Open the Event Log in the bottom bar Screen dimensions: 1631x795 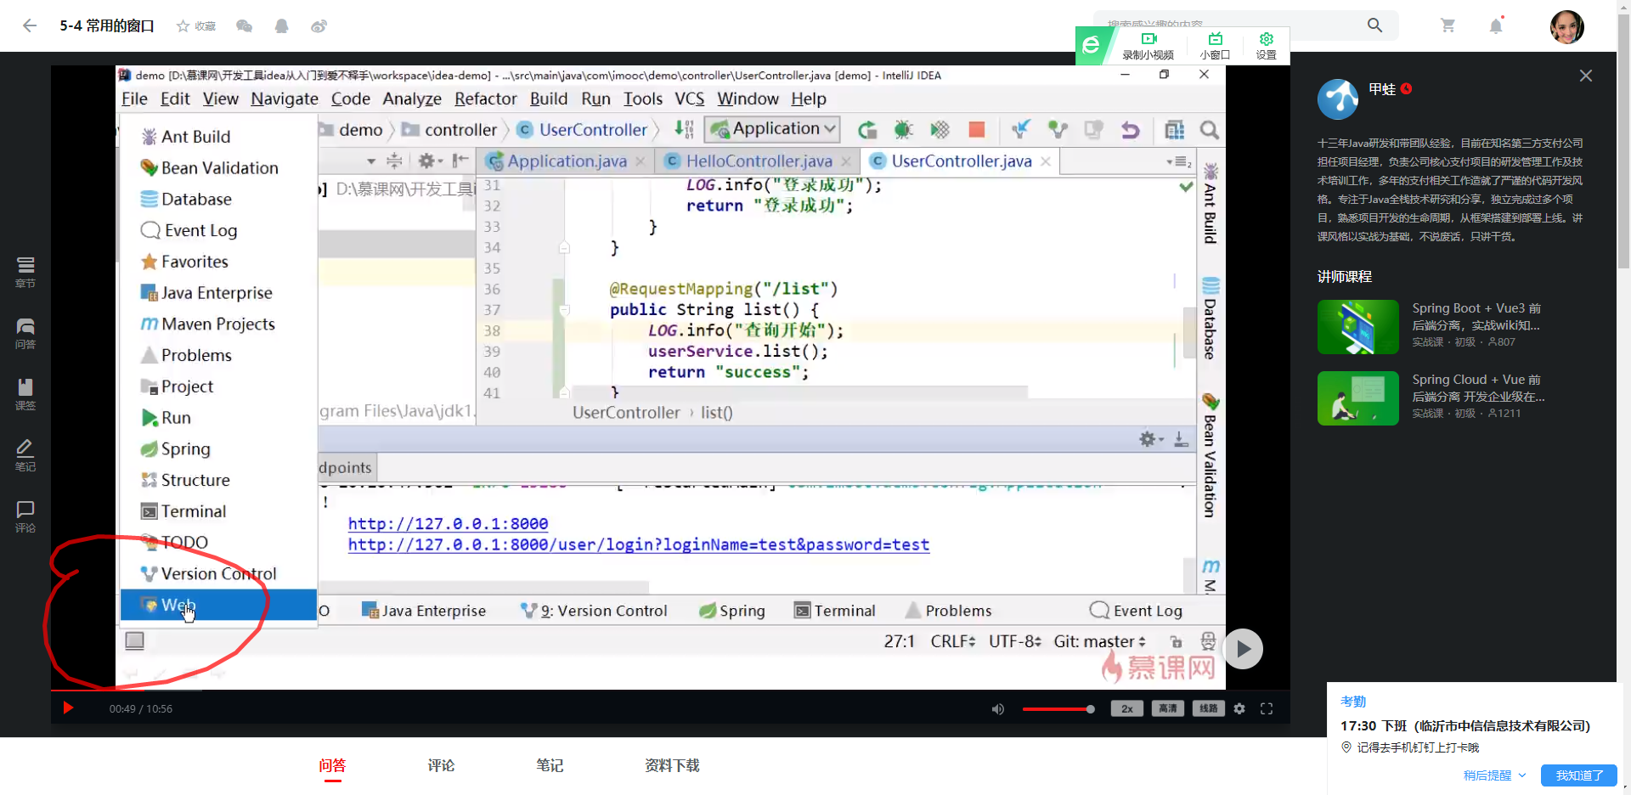click(1136, 611)
